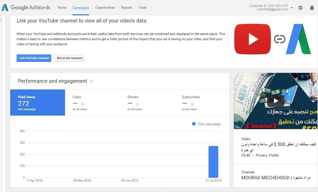Open the Tools menu
The image size is (318, 192).
pos(143,7)
